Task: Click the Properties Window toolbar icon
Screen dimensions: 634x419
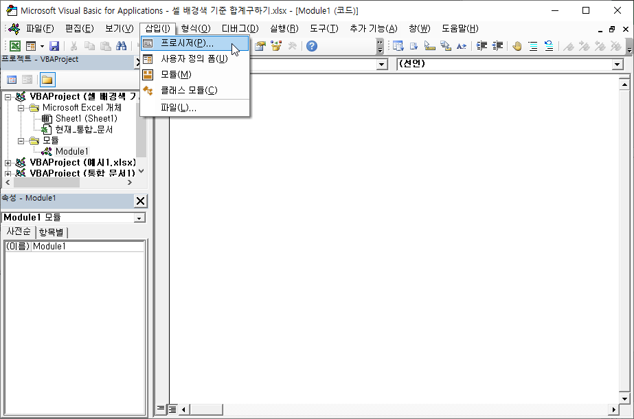Action: pos(260,46)
